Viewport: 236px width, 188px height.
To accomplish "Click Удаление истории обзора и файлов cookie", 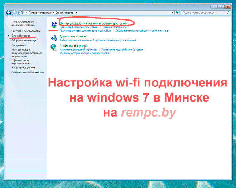I will click(x=85, y=53).
